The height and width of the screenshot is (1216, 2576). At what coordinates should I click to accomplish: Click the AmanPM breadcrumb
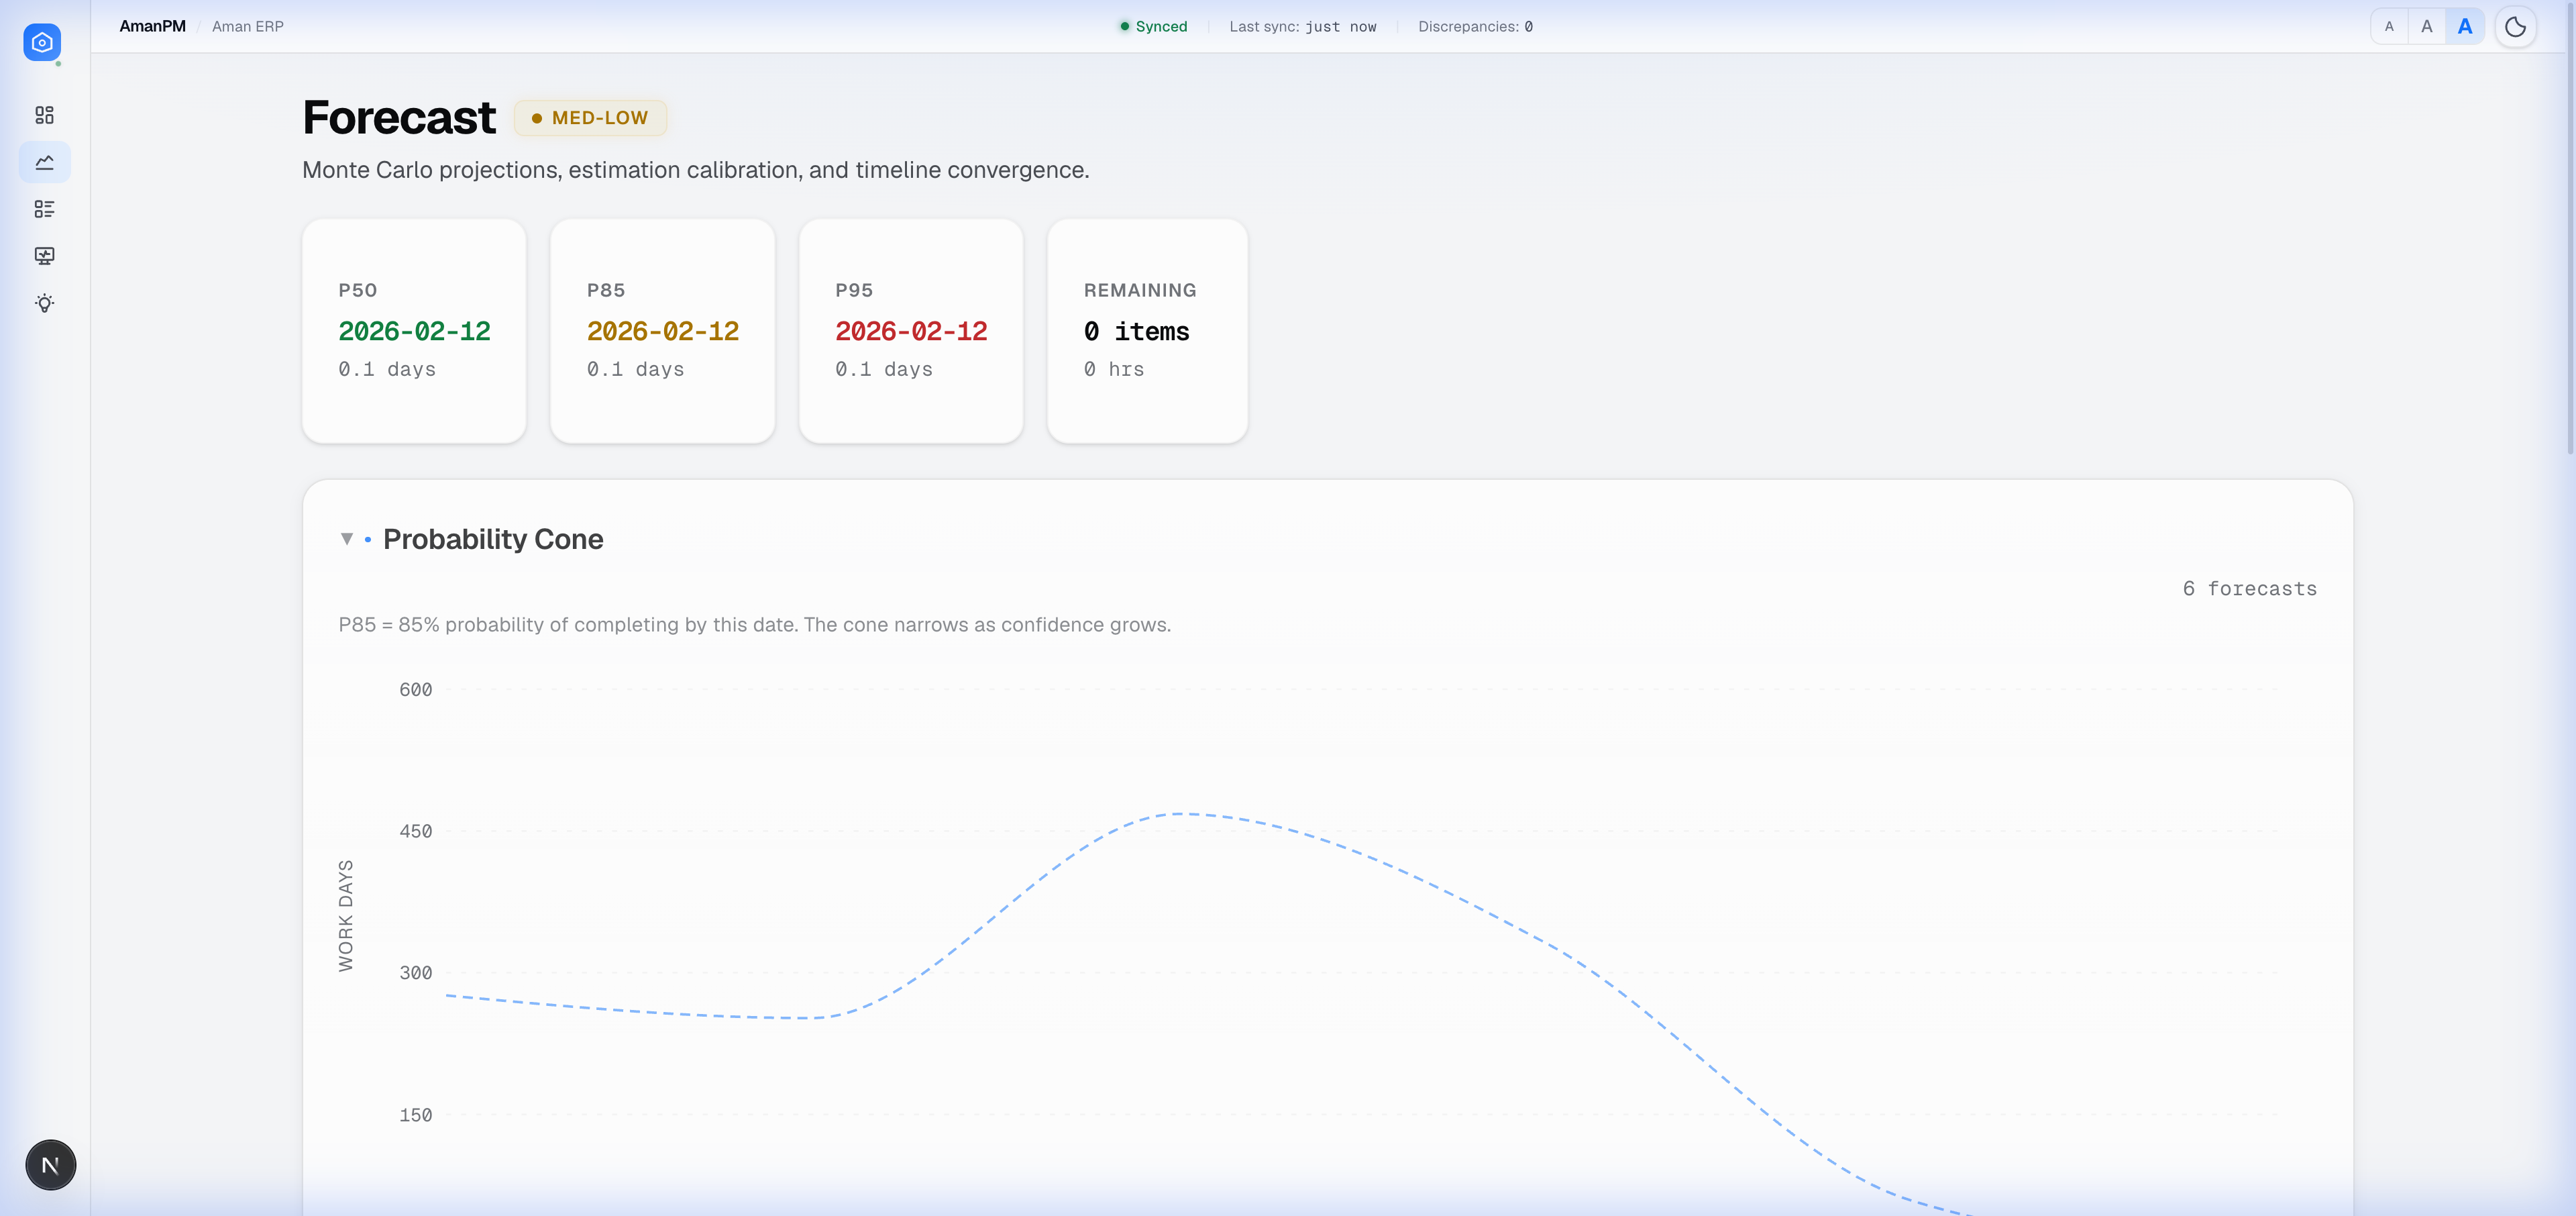(152, 26)
